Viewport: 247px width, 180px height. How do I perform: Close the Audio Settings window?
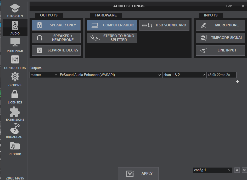point(243,6)
